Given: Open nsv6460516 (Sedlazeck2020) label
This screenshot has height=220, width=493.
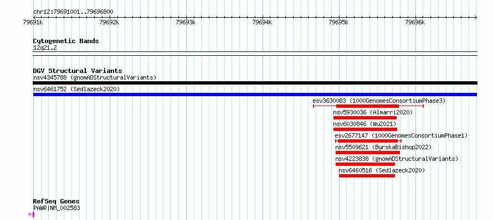Looking at the screenshot, I should pos(382,170).
